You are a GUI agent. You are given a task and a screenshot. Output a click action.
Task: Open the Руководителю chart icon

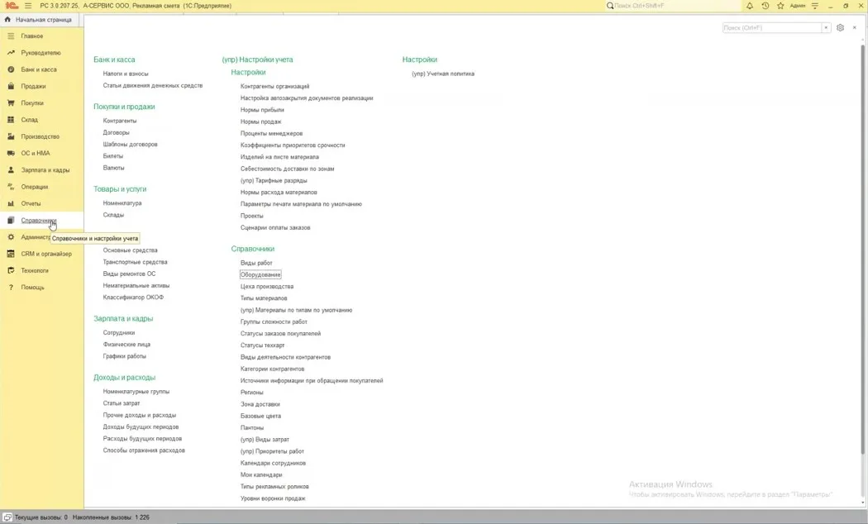point(11,53)
